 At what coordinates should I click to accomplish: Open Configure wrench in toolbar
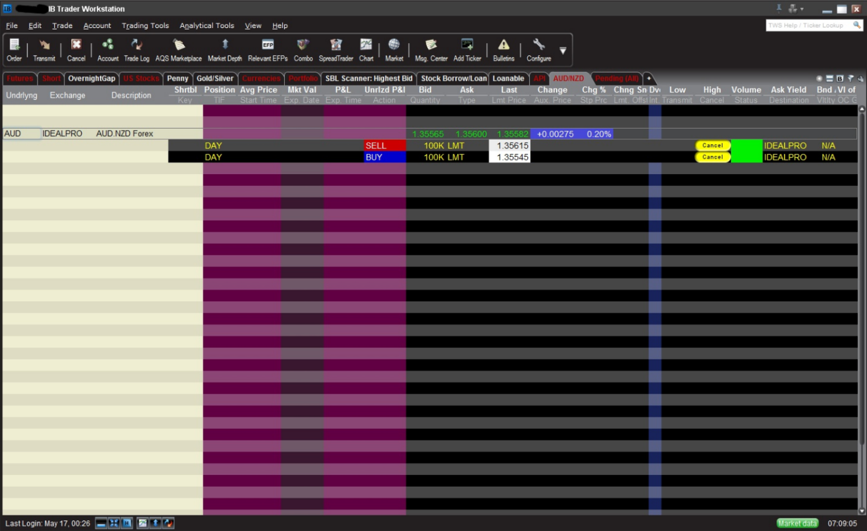[538, 50]
